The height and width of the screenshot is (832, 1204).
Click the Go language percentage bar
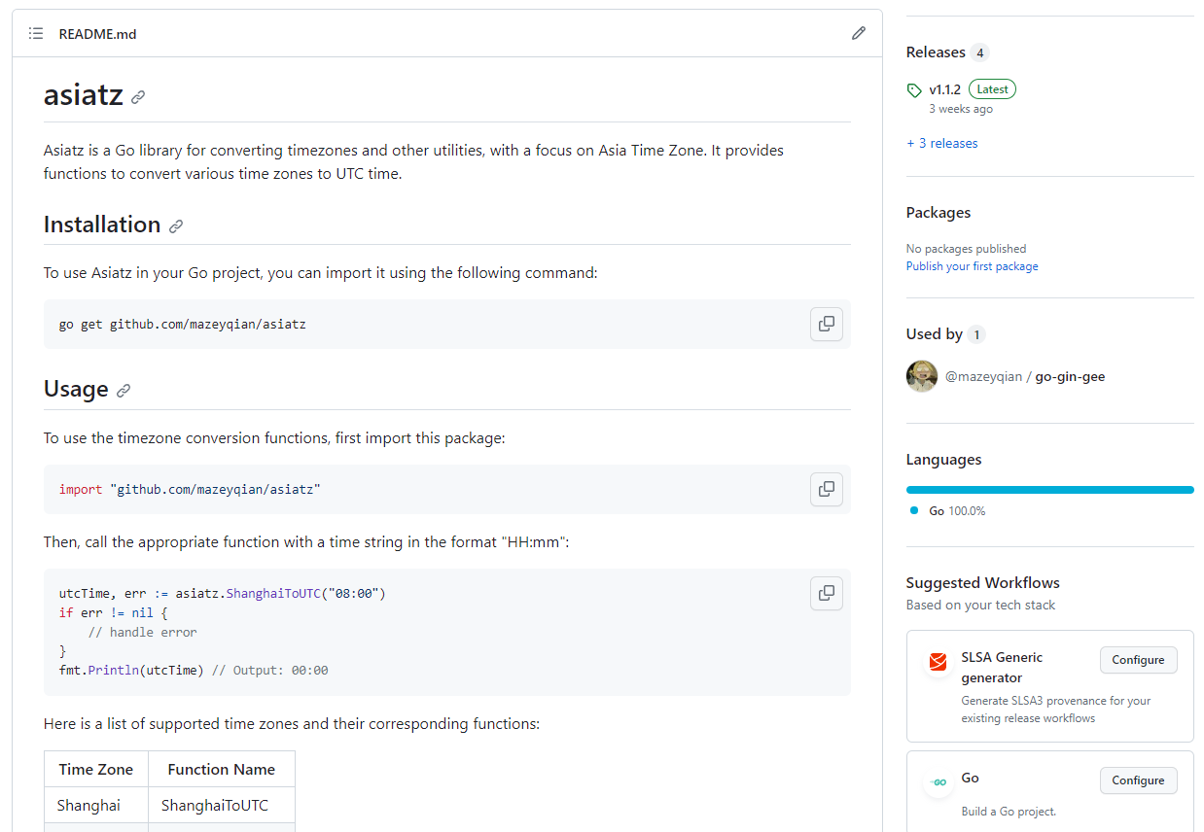[x=1049, y=490]
